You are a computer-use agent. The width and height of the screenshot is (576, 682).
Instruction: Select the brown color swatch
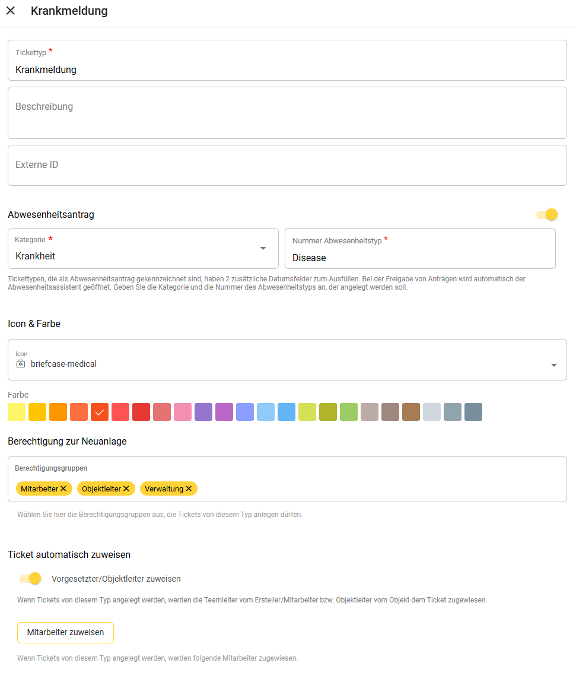[x=411, y=412]
